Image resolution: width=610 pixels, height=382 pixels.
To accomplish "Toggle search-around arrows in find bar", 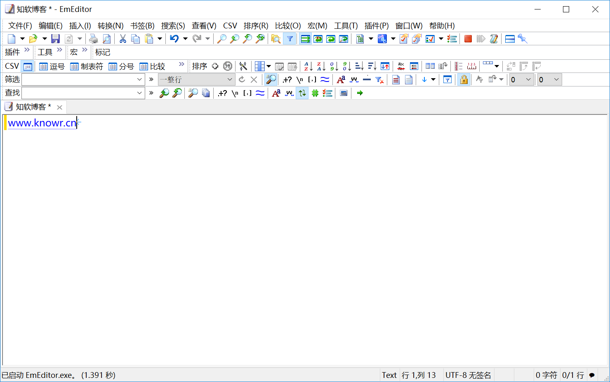I will pyautogui.click(x=302, y=93).
